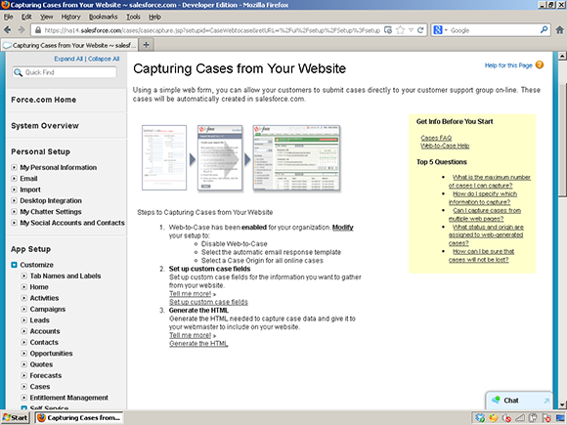Open the Bookmarks menu
The height and width of the screenshot is (425, 567).
point(103,17)
